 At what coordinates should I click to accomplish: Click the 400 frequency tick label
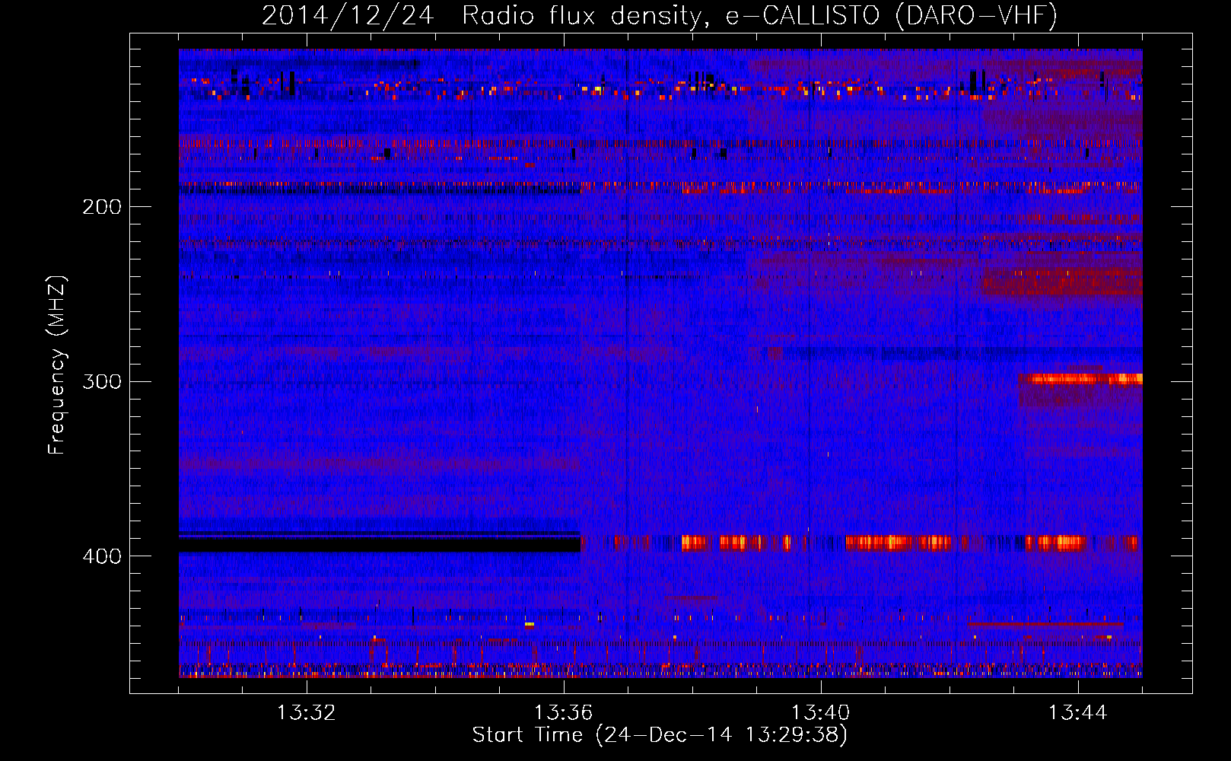point(102,556)
